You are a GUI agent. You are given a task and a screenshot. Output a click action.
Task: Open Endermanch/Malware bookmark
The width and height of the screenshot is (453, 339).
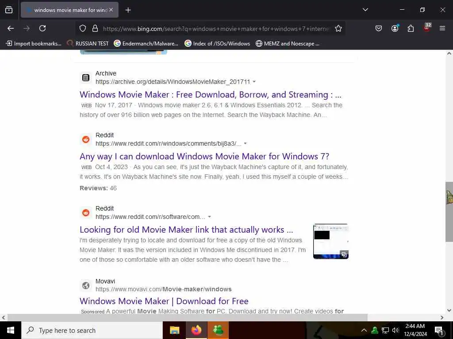click(x=146, y=44)
